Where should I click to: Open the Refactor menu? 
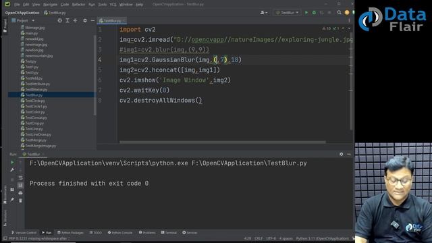(78, 5)
